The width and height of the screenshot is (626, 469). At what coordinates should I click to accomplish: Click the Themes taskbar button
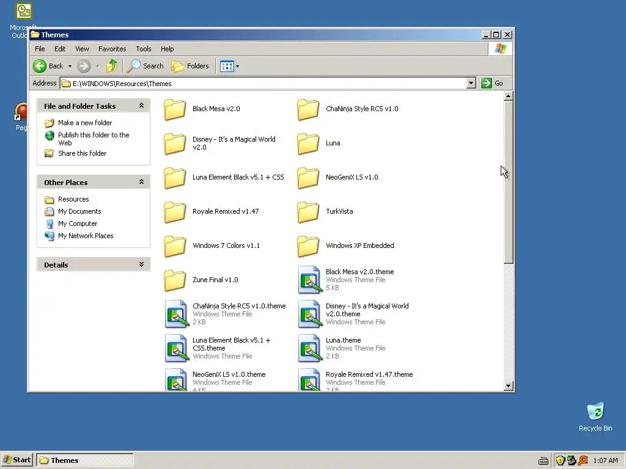pyautogui.click(x=84, y=460)
